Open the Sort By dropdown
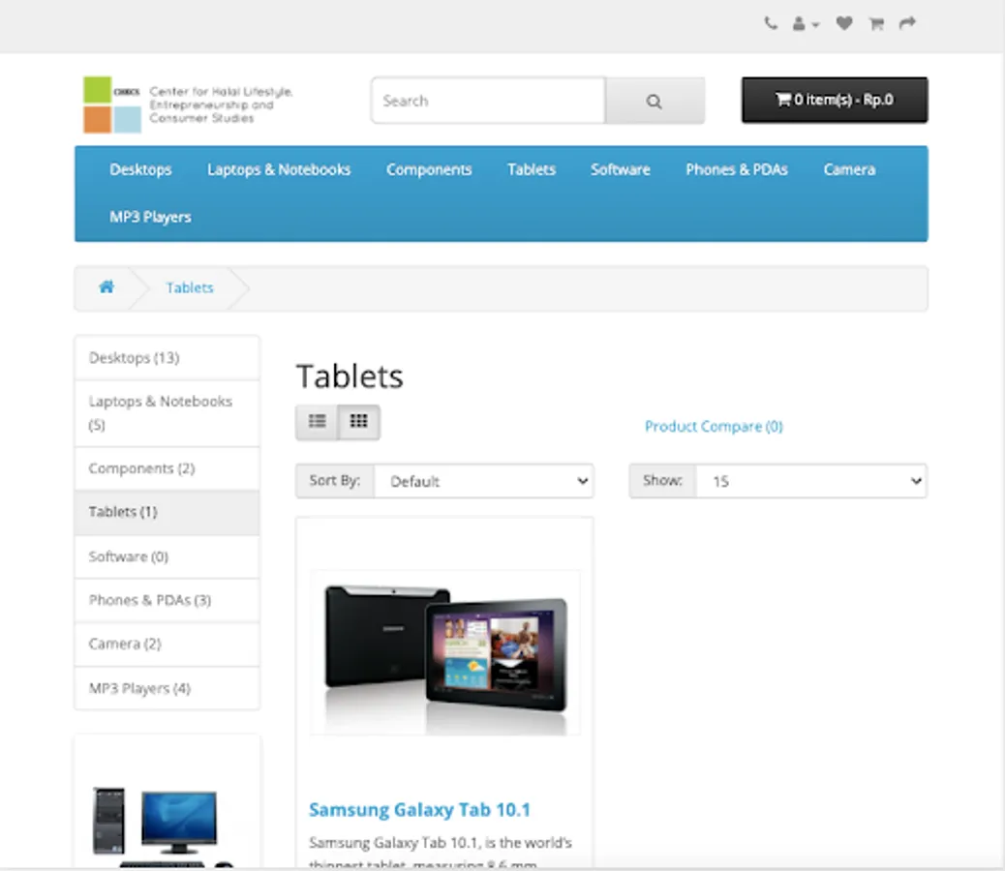 (x=483, y=481)
